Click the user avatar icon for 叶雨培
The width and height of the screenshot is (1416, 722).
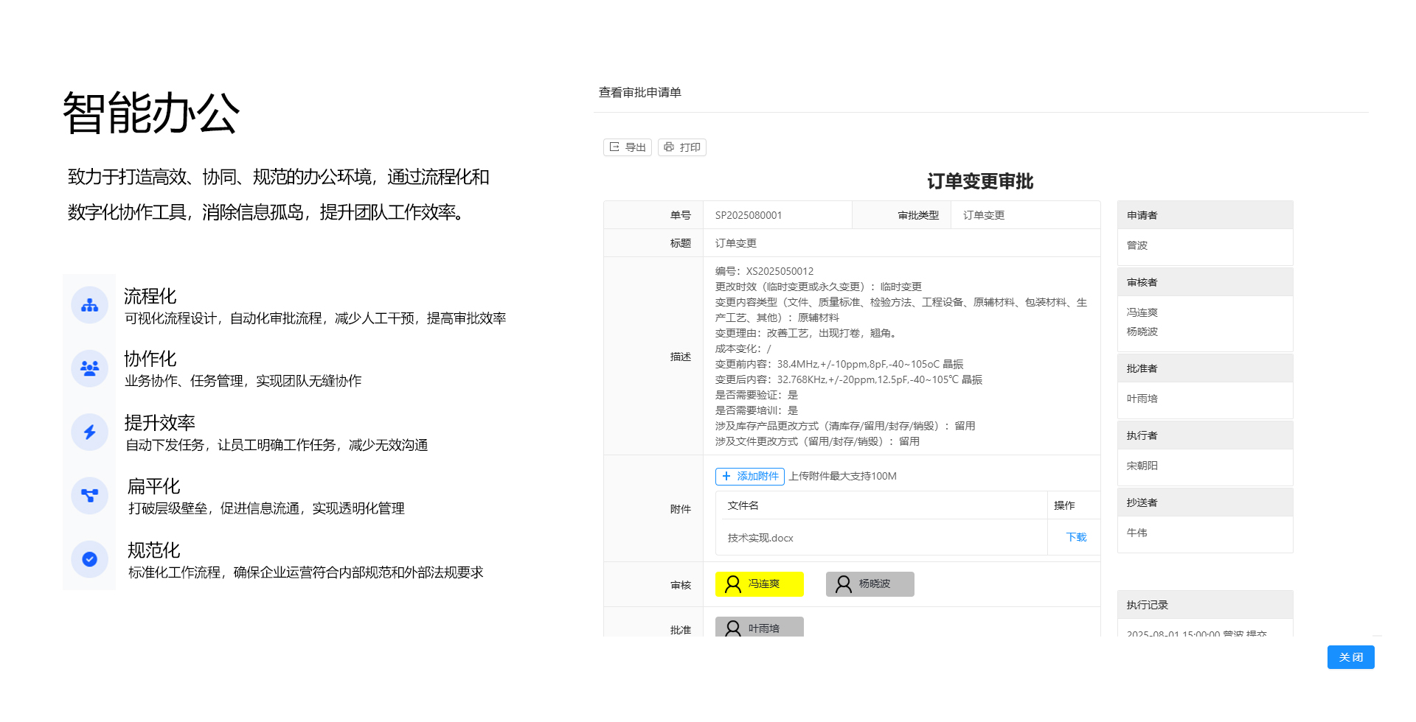tap(732, 628)
